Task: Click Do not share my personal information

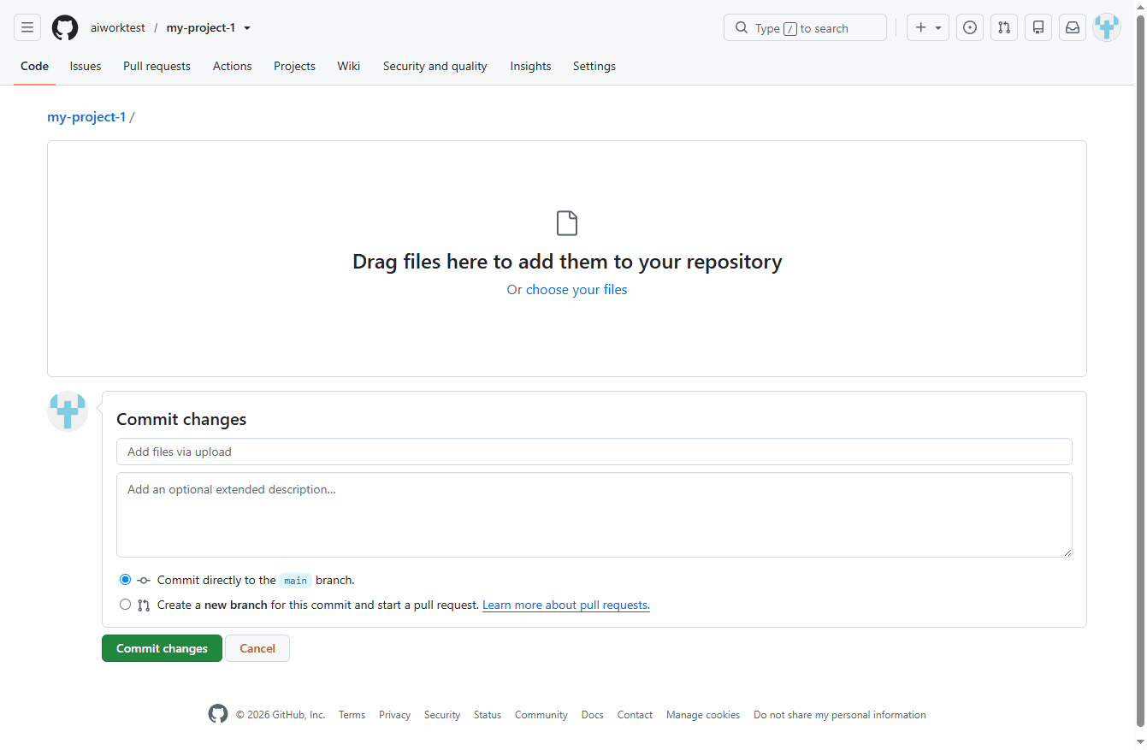Action: point(840,715)
